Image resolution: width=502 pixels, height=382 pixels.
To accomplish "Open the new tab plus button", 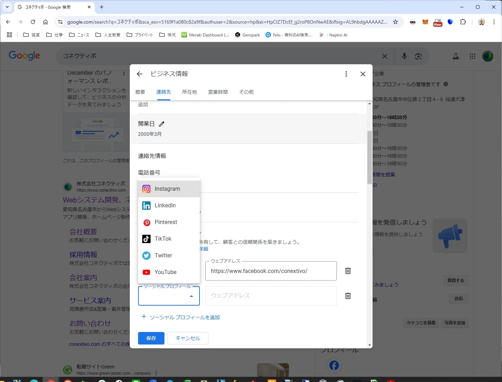I will [x=102, y=7].
